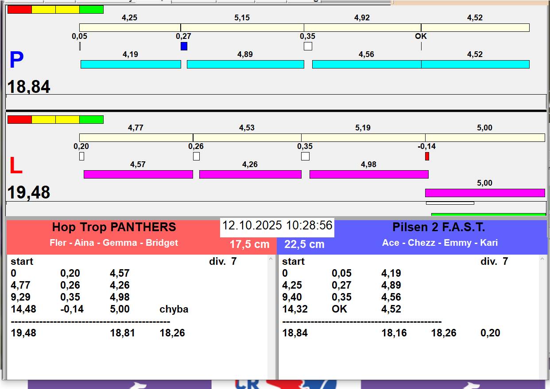The width and height of the screenshot is (550, 389).
Task: Click the red L lane letter
Action: [x=15, y=166]
